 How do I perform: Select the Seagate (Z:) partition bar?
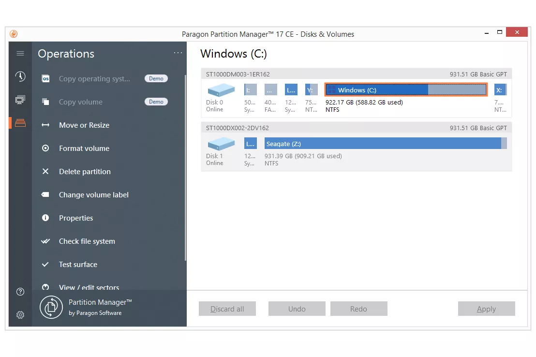click(x=386, y=144)
